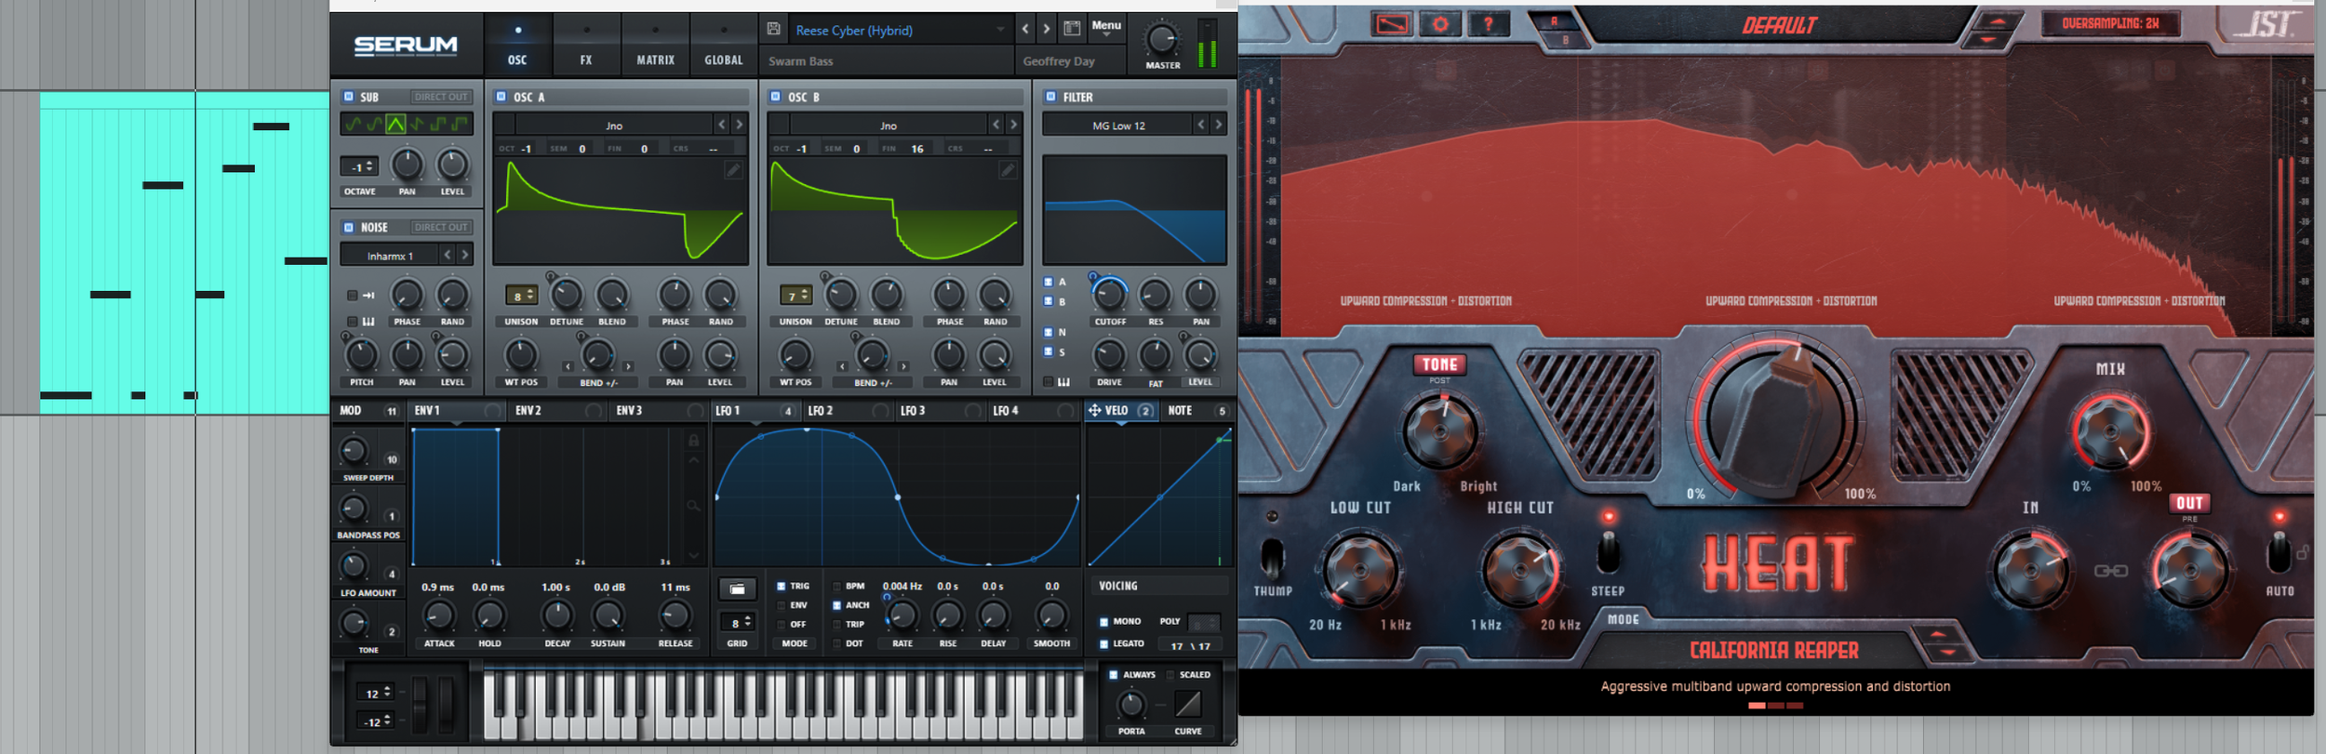Open the California Reaper mode selector
The image size is (2326, 754).
point(1773,651)
